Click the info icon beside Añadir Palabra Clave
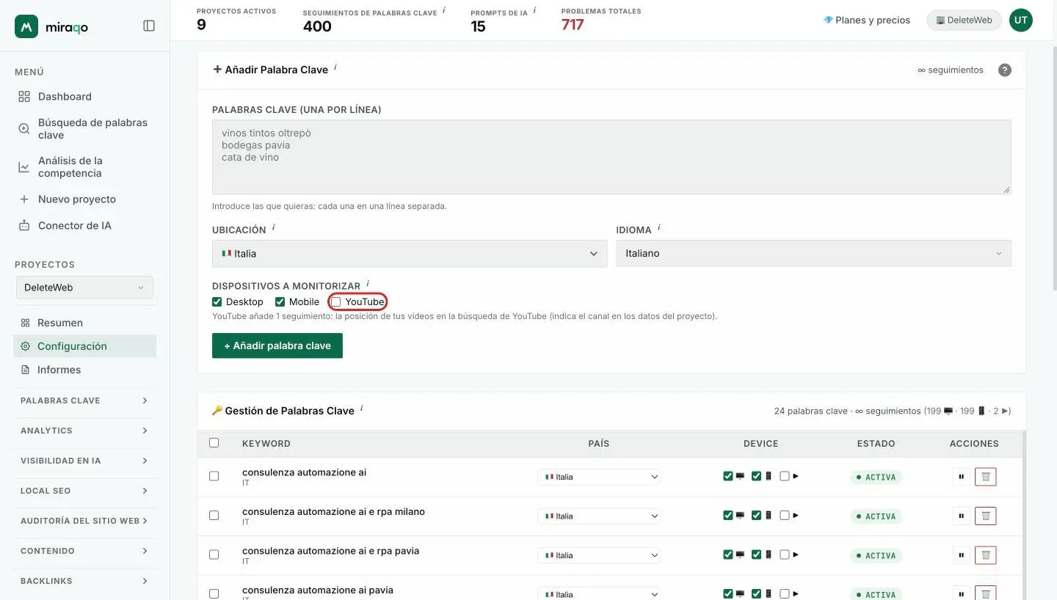1057x600 pixels. coord(335,67)
